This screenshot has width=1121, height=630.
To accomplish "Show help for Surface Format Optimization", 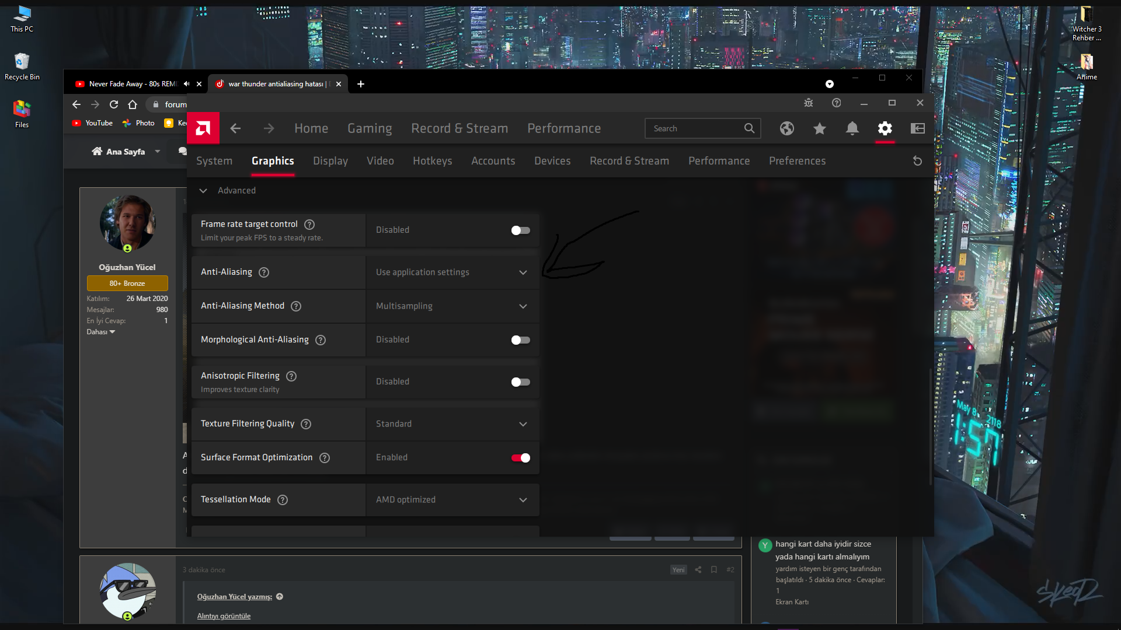I will pyautogui.click(x=325, y=458).
